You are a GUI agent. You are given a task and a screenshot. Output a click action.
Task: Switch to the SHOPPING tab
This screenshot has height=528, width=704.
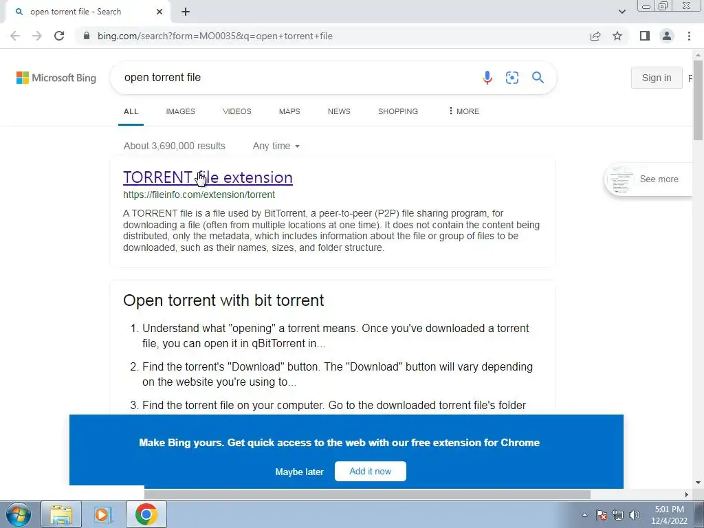pos(398,111)
